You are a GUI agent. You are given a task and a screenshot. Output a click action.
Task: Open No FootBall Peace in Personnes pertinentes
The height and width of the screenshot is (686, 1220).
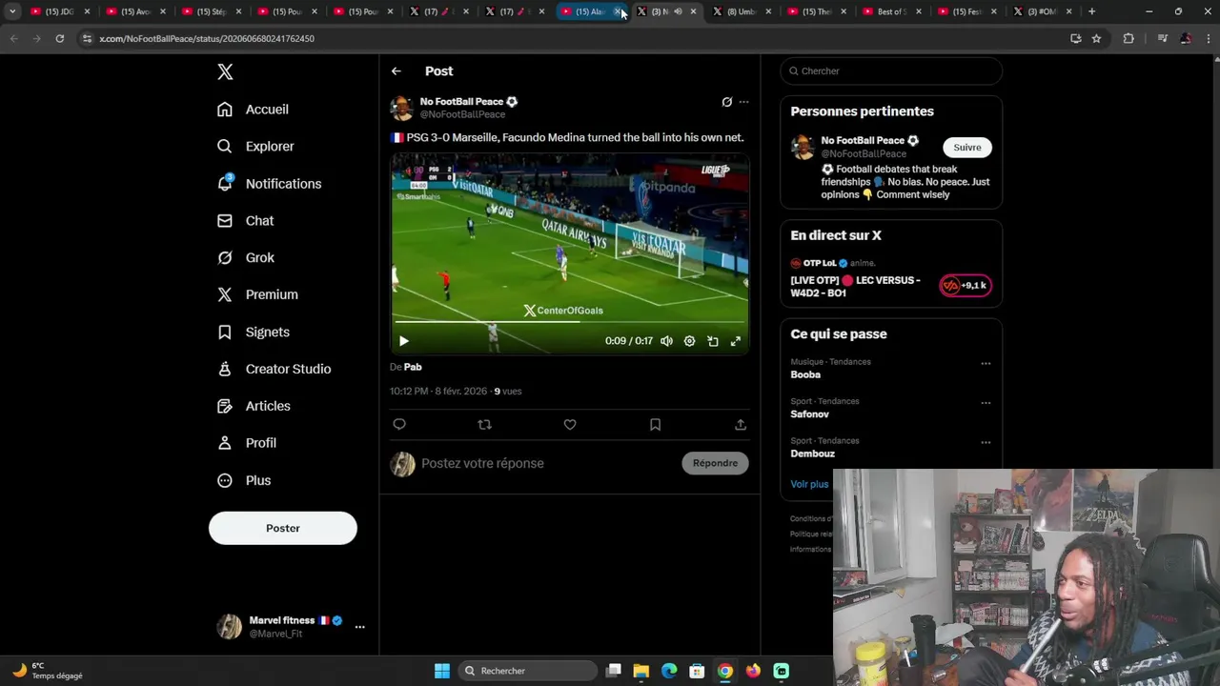tap(863, 141)
